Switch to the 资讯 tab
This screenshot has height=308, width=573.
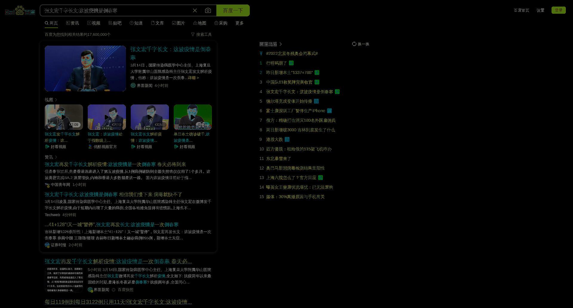pyautogui.click(x=73, y=23)
